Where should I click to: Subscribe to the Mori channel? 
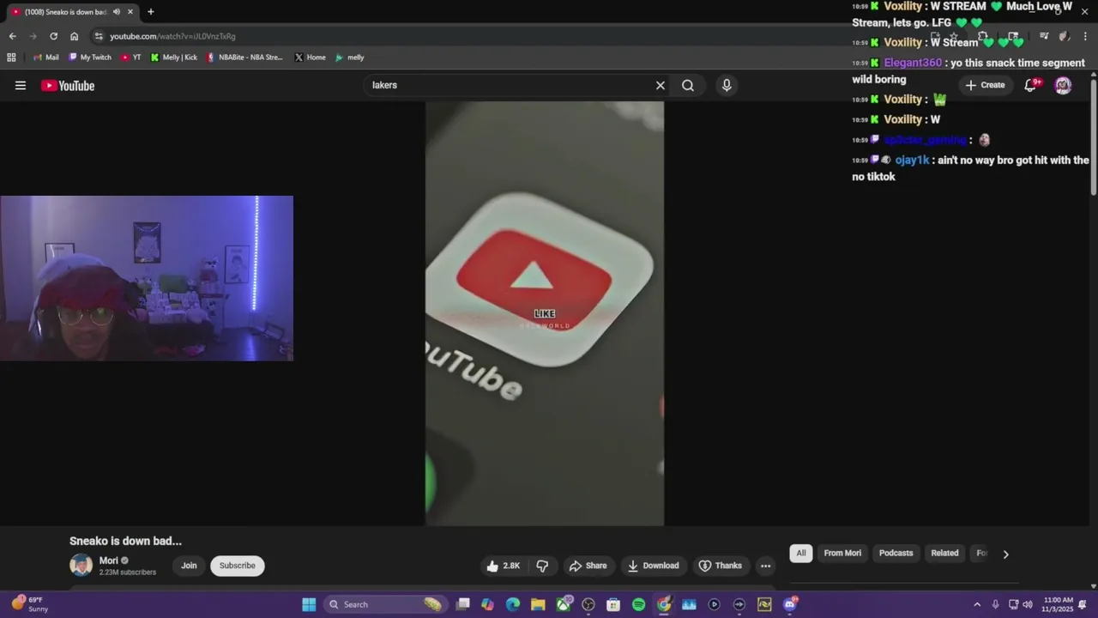point(237,566)
